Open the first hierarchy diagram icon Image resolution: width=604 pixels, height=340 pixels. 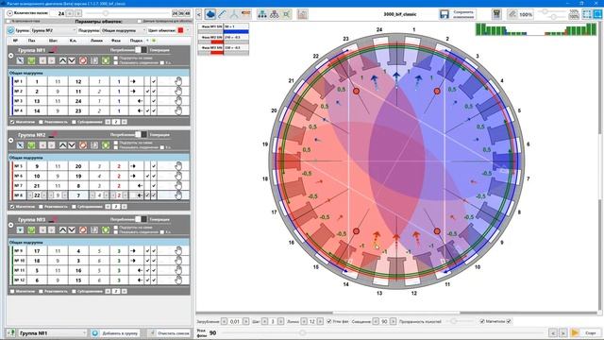point(262,14)
